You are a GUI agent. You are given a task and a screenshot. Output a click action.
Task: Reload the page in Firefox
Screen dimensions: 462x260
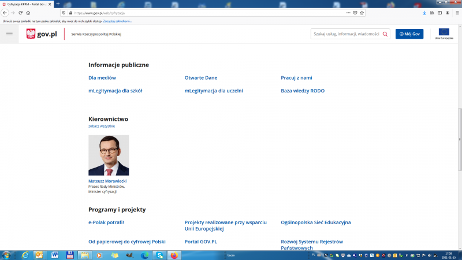tap(20, 12)
